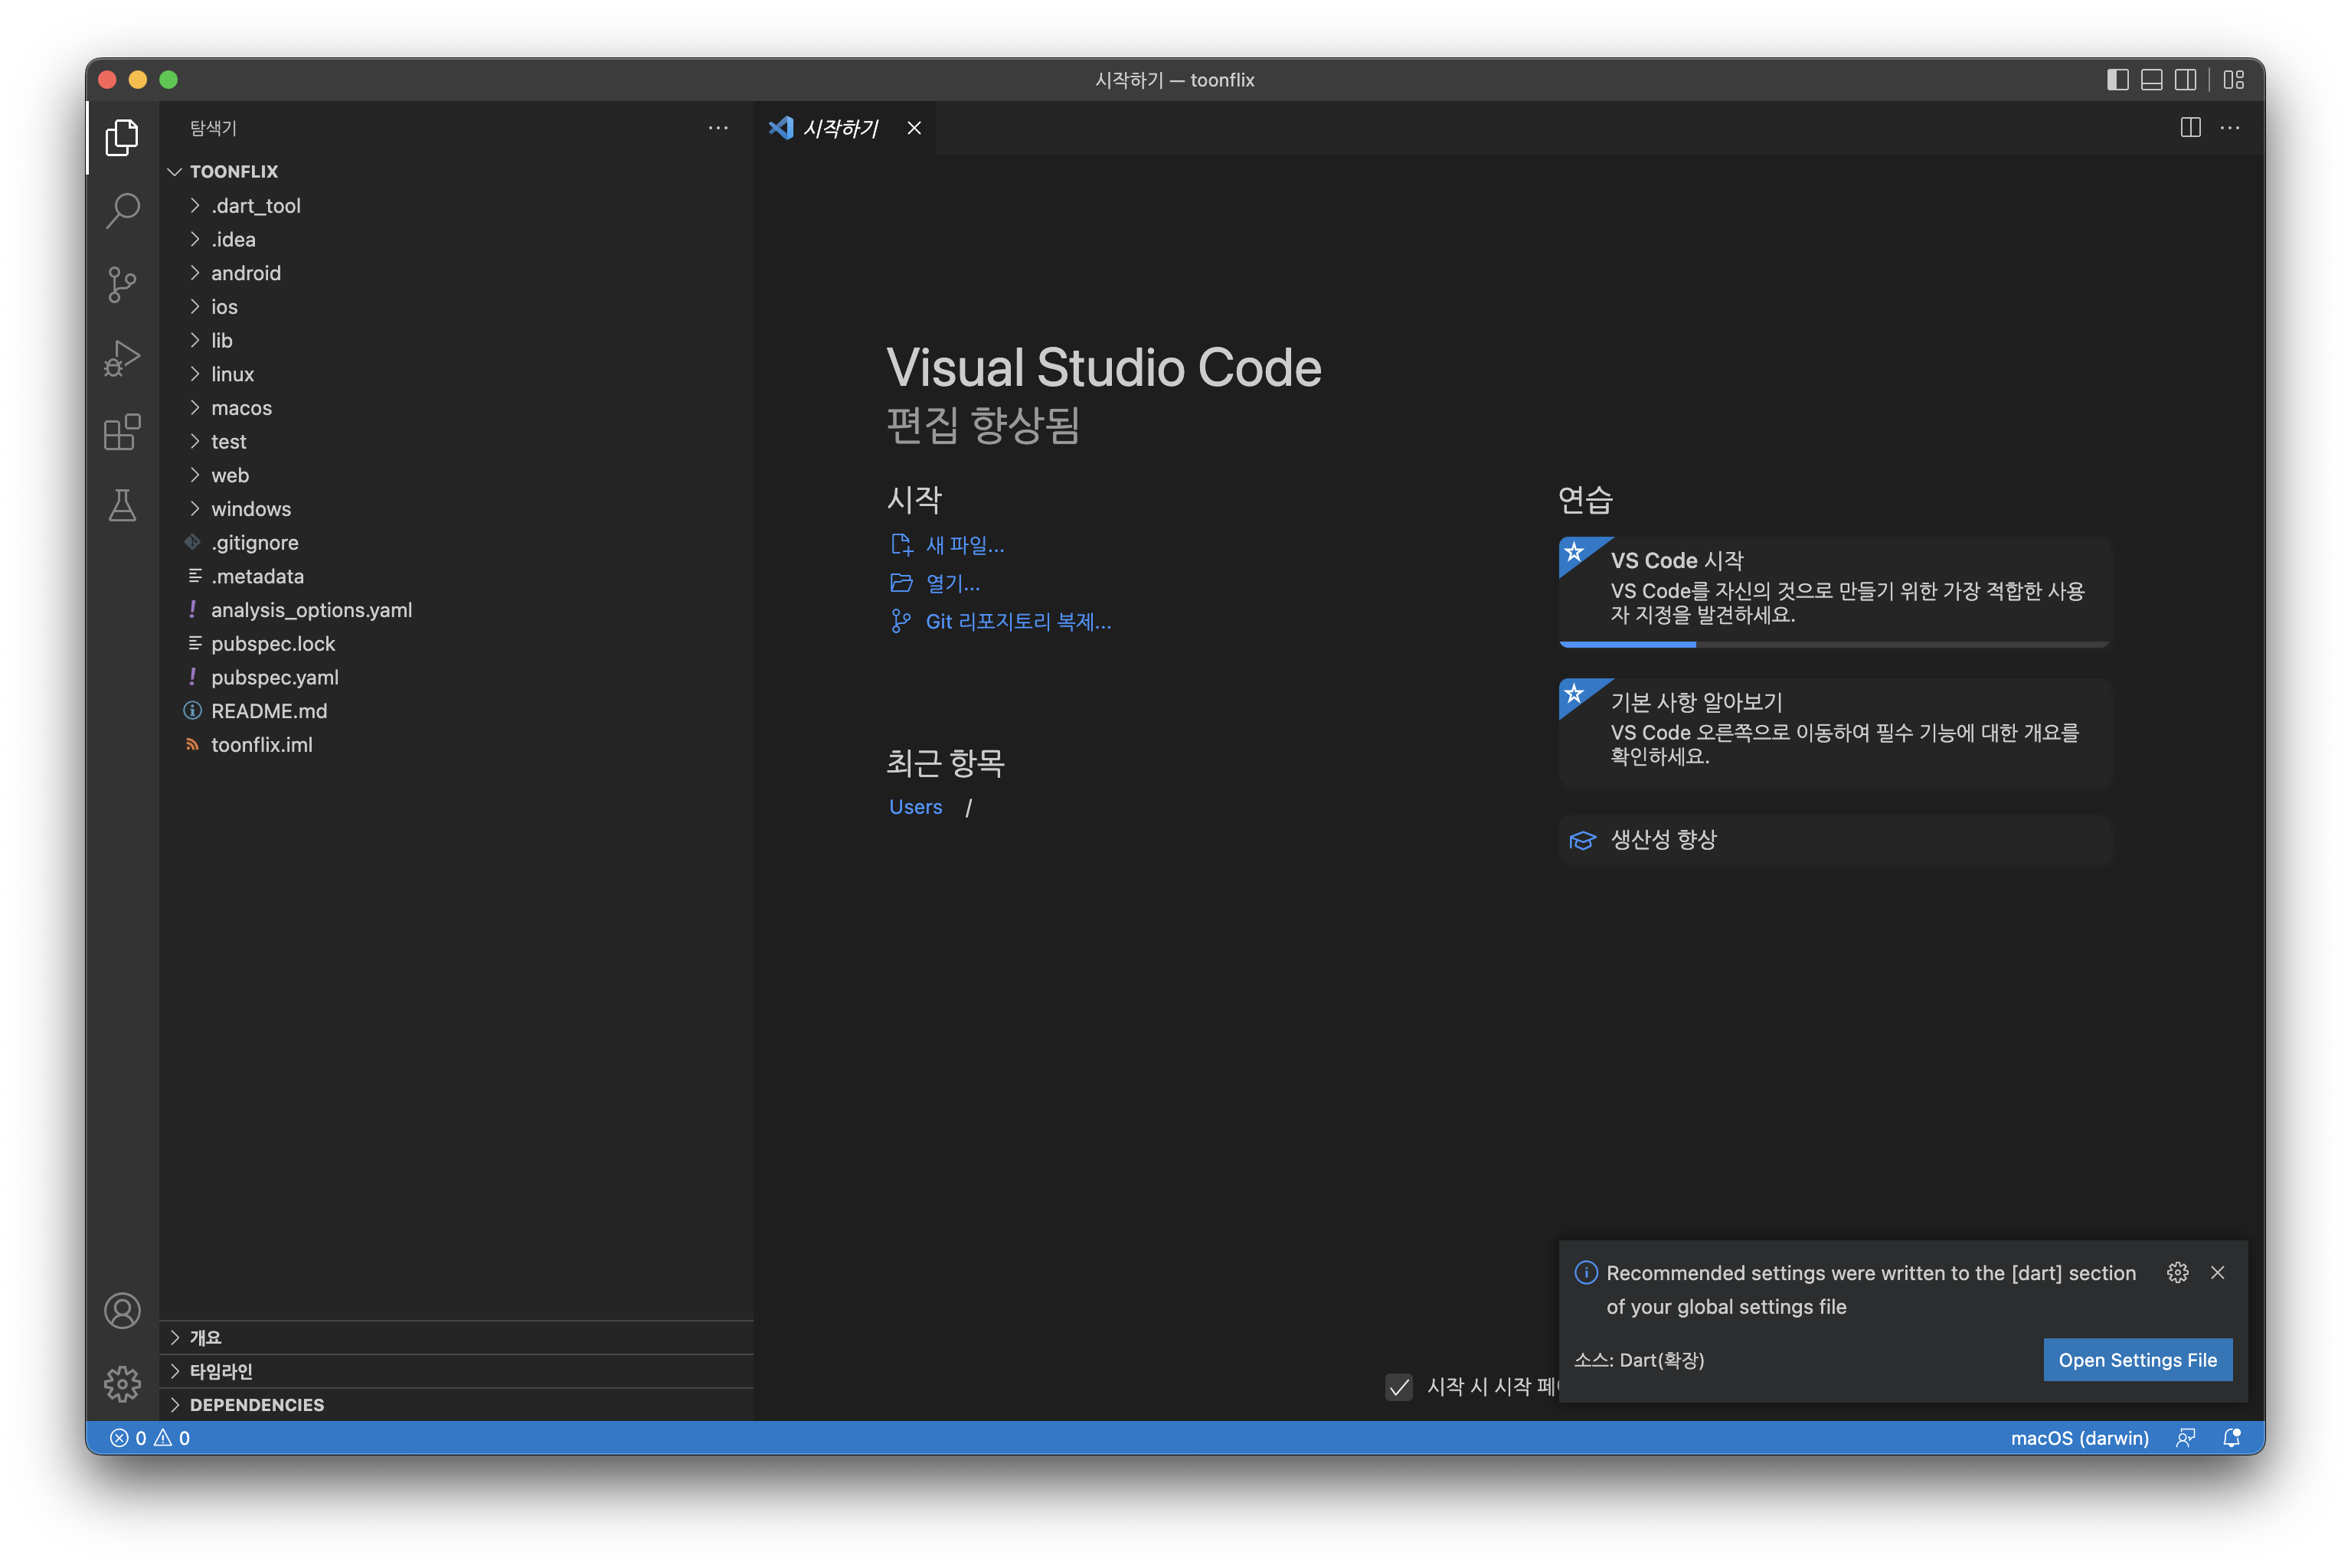
Task: Toggle show welcome page on startup checkbox
Action: [x=1399, y=1387]
